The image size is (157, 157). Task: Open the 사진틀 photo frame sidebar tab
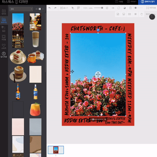4,37
